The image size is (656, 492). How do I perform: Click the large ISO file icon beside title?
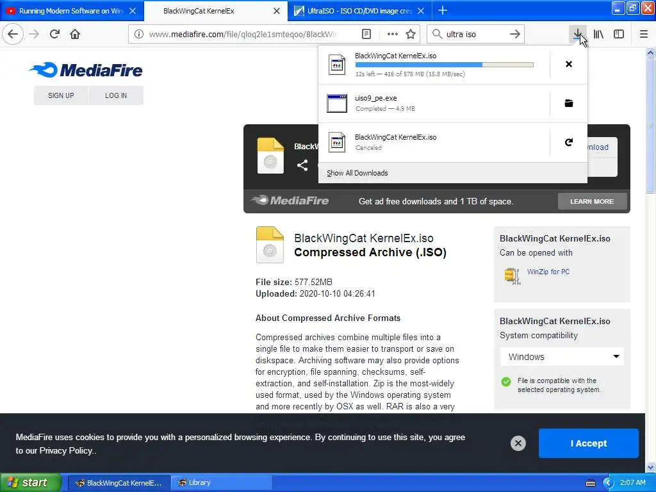(270, 245)
